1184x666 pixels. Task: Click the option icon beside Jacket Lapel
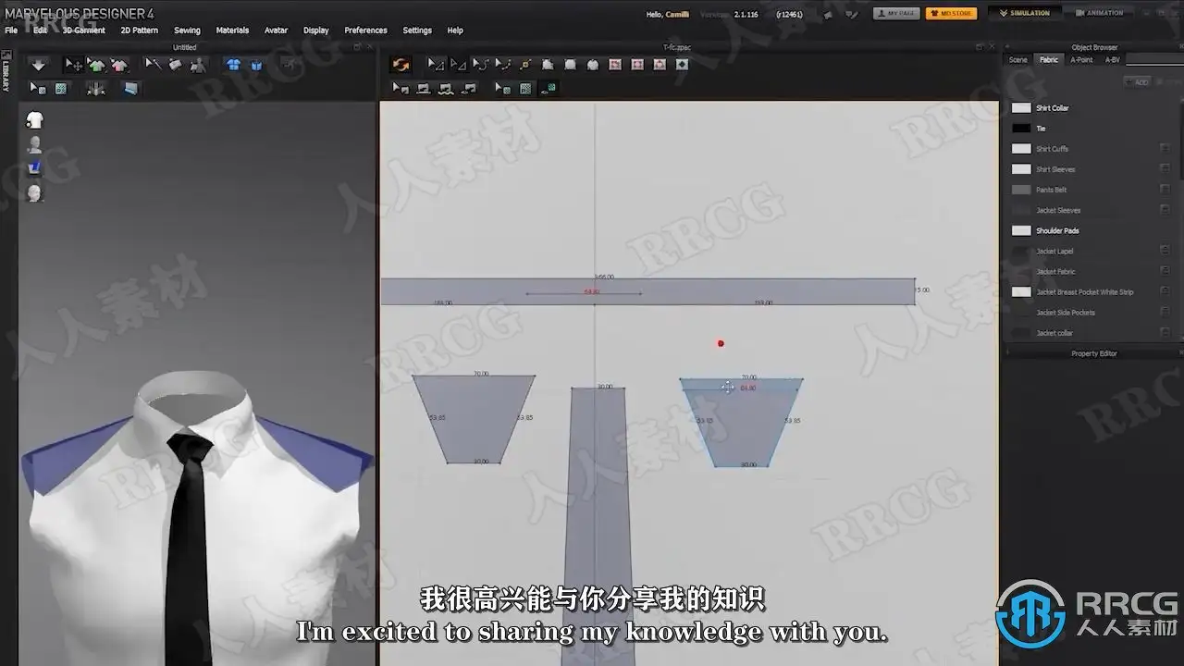pyautogui.click(x=1165, y=251)
